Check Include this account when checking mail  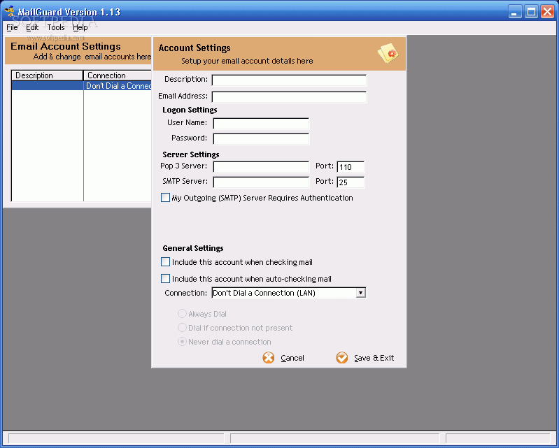tap(165, 262)
